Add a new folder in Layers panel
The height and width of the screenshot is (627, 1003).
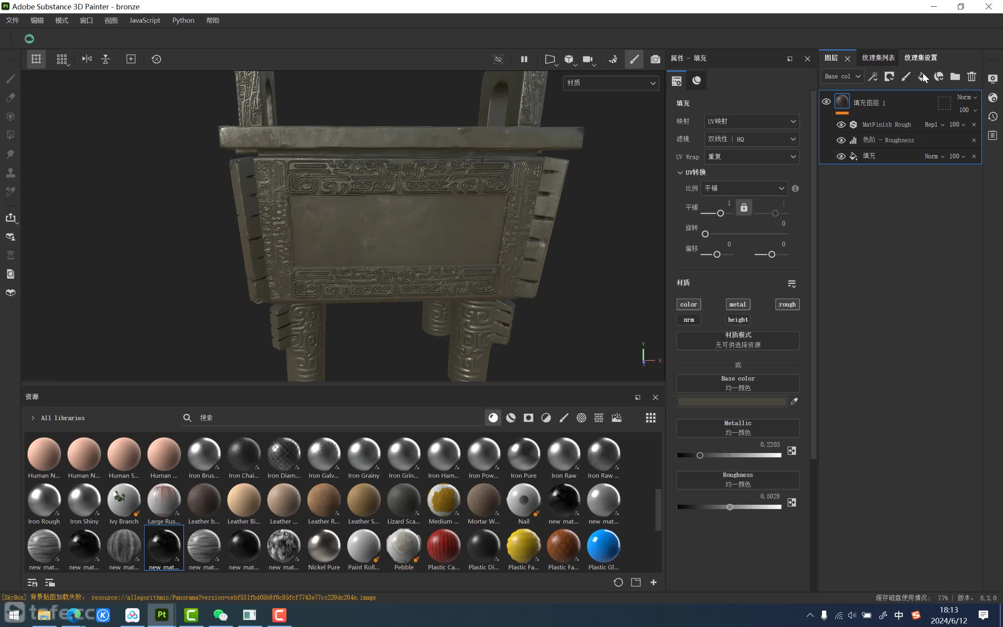(955, 76)
